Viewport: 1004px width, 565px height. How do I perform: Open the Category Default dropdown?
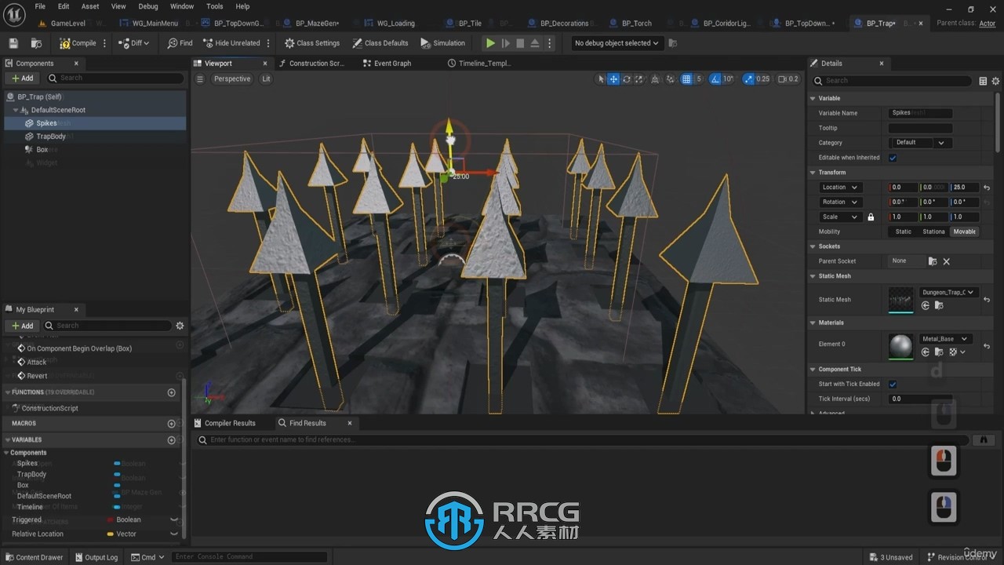tap(921, 143)
